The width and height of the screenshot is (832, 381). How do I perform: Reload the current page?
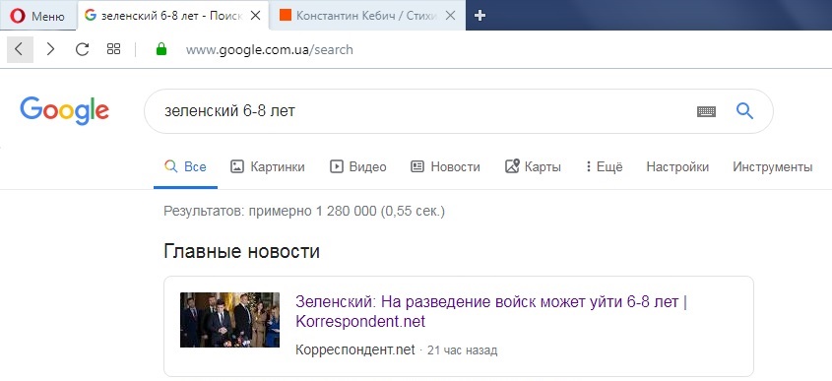tap(82, 50)
